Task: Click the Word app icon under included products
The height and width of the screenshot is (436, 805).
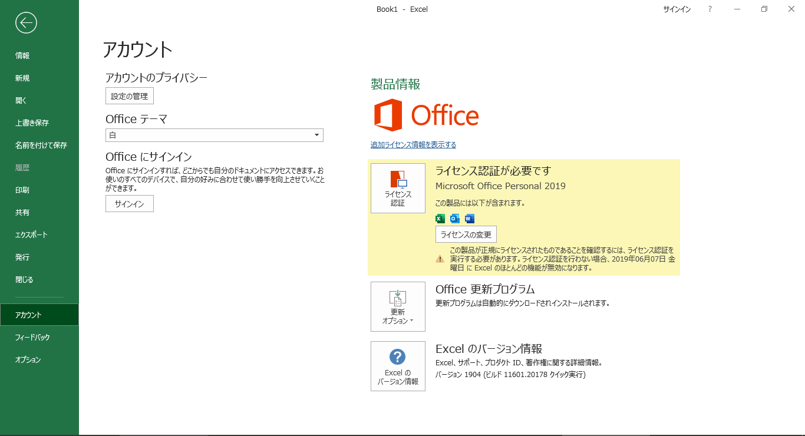Action: (470, 219)
